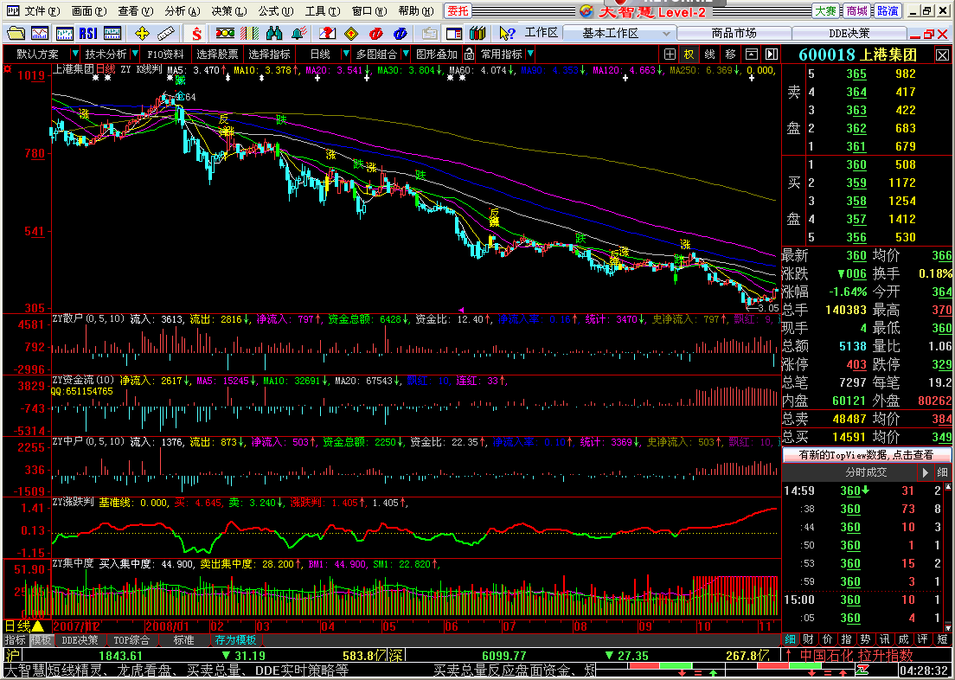955x680 pixels.
Task: Click the window layout panel icon
Action: pos(454,33)
